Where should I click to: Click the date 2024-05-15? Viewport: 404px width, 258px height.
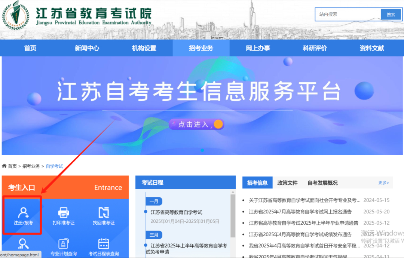[x=376, y=200]
